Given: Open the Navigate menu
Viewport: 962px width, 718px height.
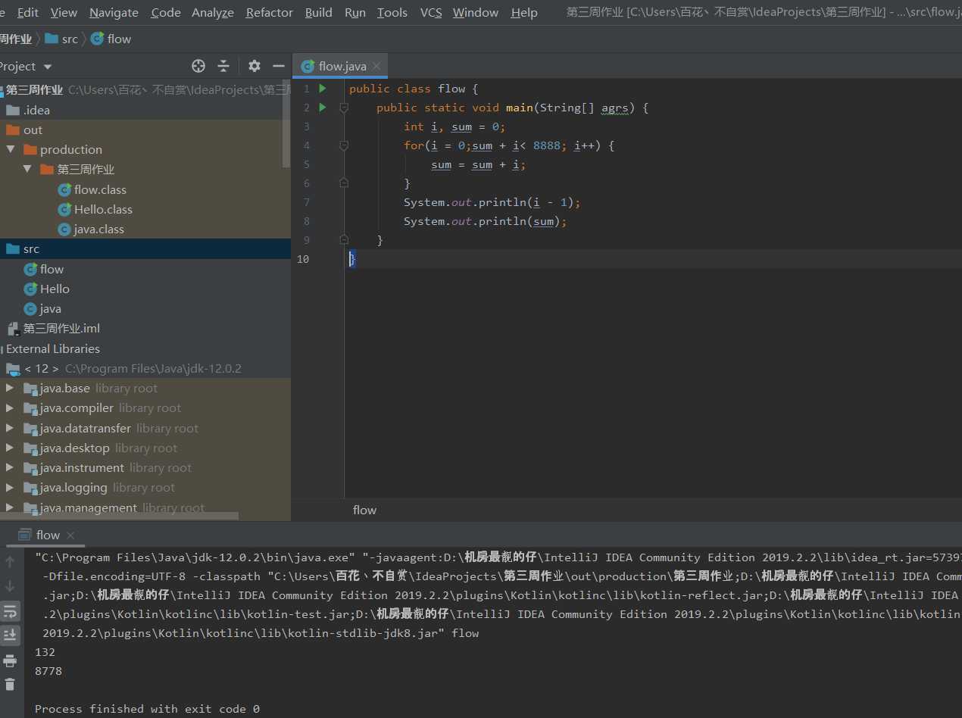Looking at the screenshot, I should click(114, 12).
